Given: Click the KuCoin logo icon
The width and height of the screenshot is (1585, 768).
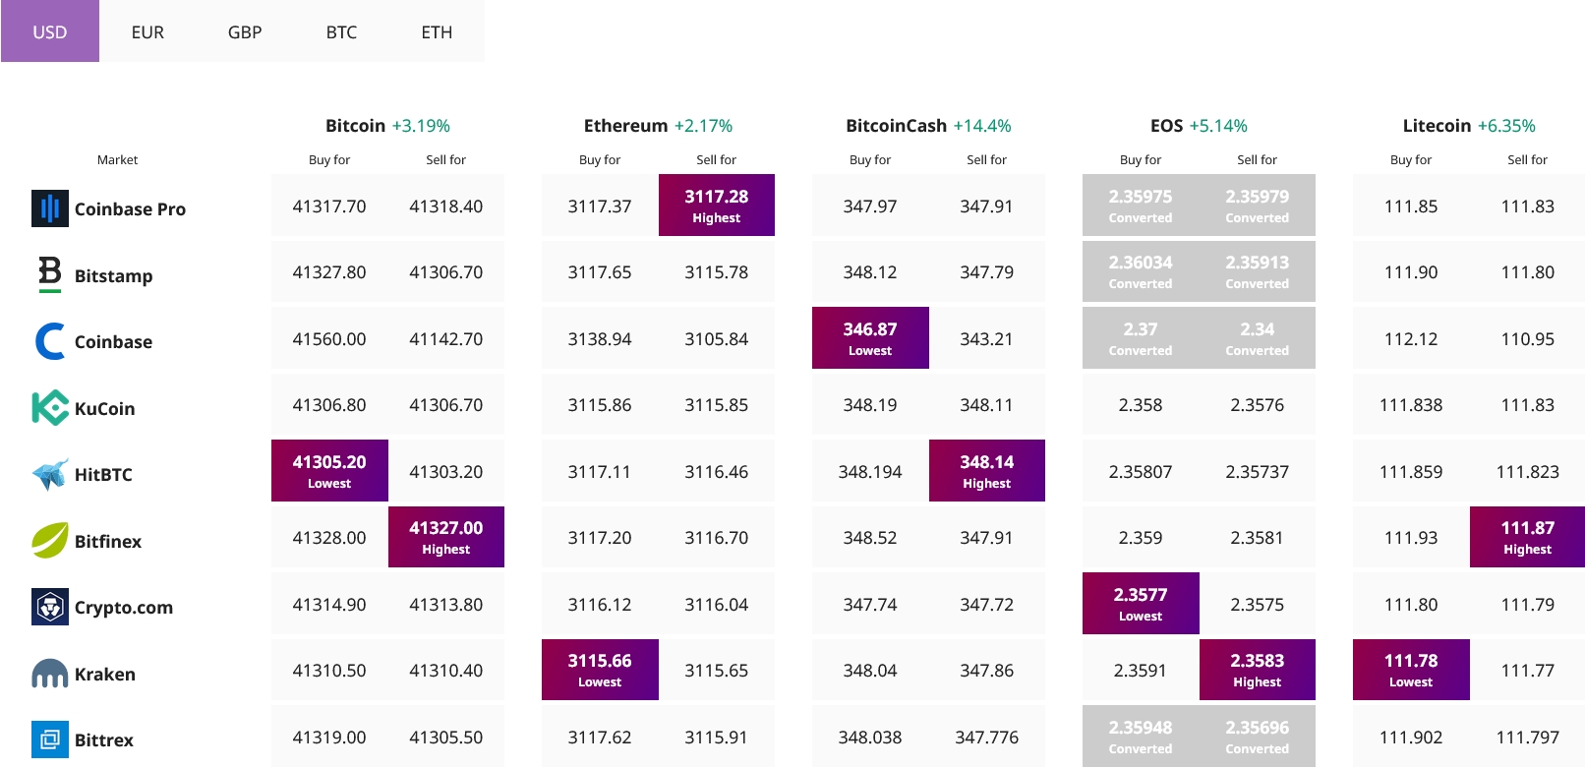Looking at the screenshot, I should 50,408.
